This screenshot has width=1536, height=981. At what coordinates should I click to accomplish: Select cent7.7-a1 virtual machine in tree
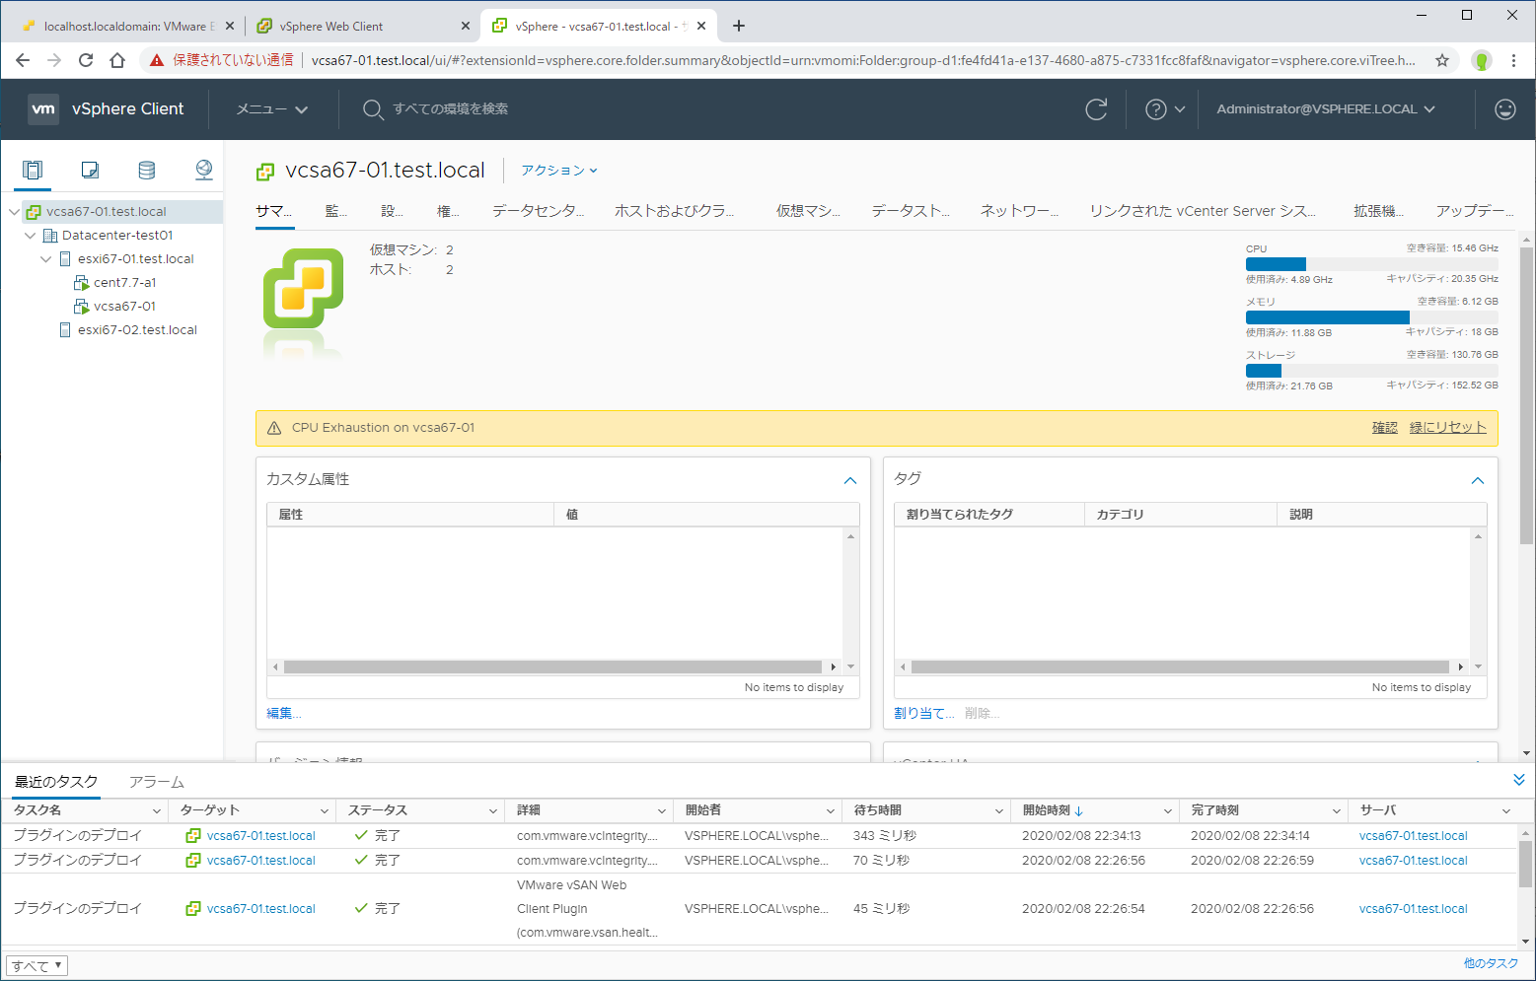pyautogui.click(x=124, y=283)
